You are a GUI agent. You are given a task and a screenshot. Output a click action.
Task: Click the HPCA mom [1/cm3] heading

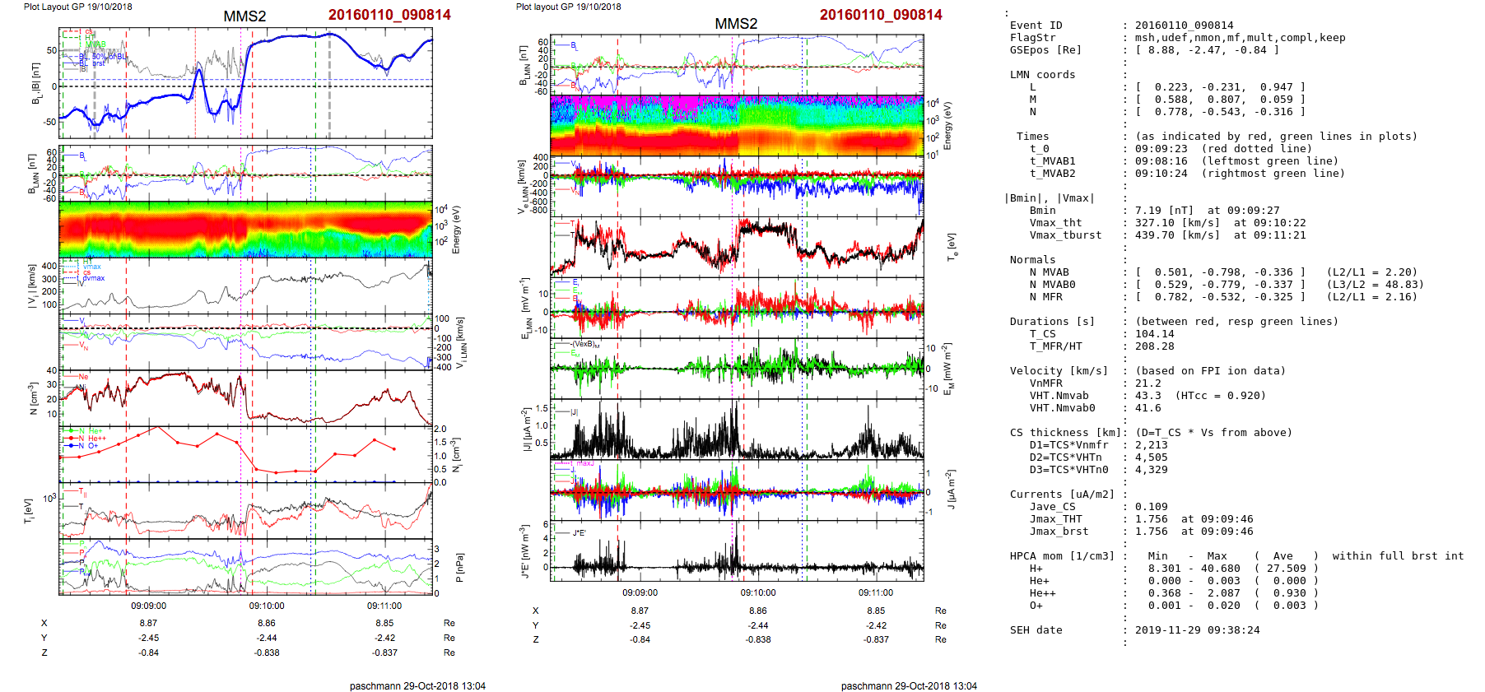click(x=1062, y=556)
